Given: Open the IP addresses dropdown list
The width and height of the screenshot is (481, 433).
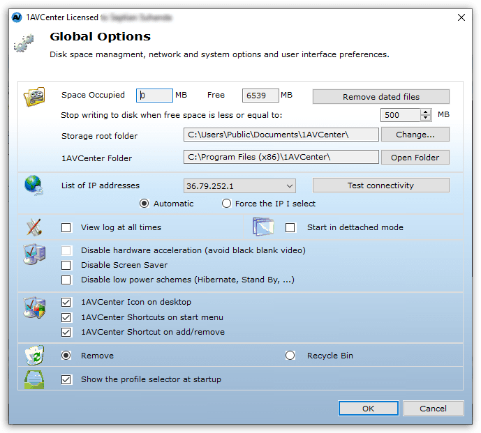Looking at the screenshot, I should coord(239,186).
